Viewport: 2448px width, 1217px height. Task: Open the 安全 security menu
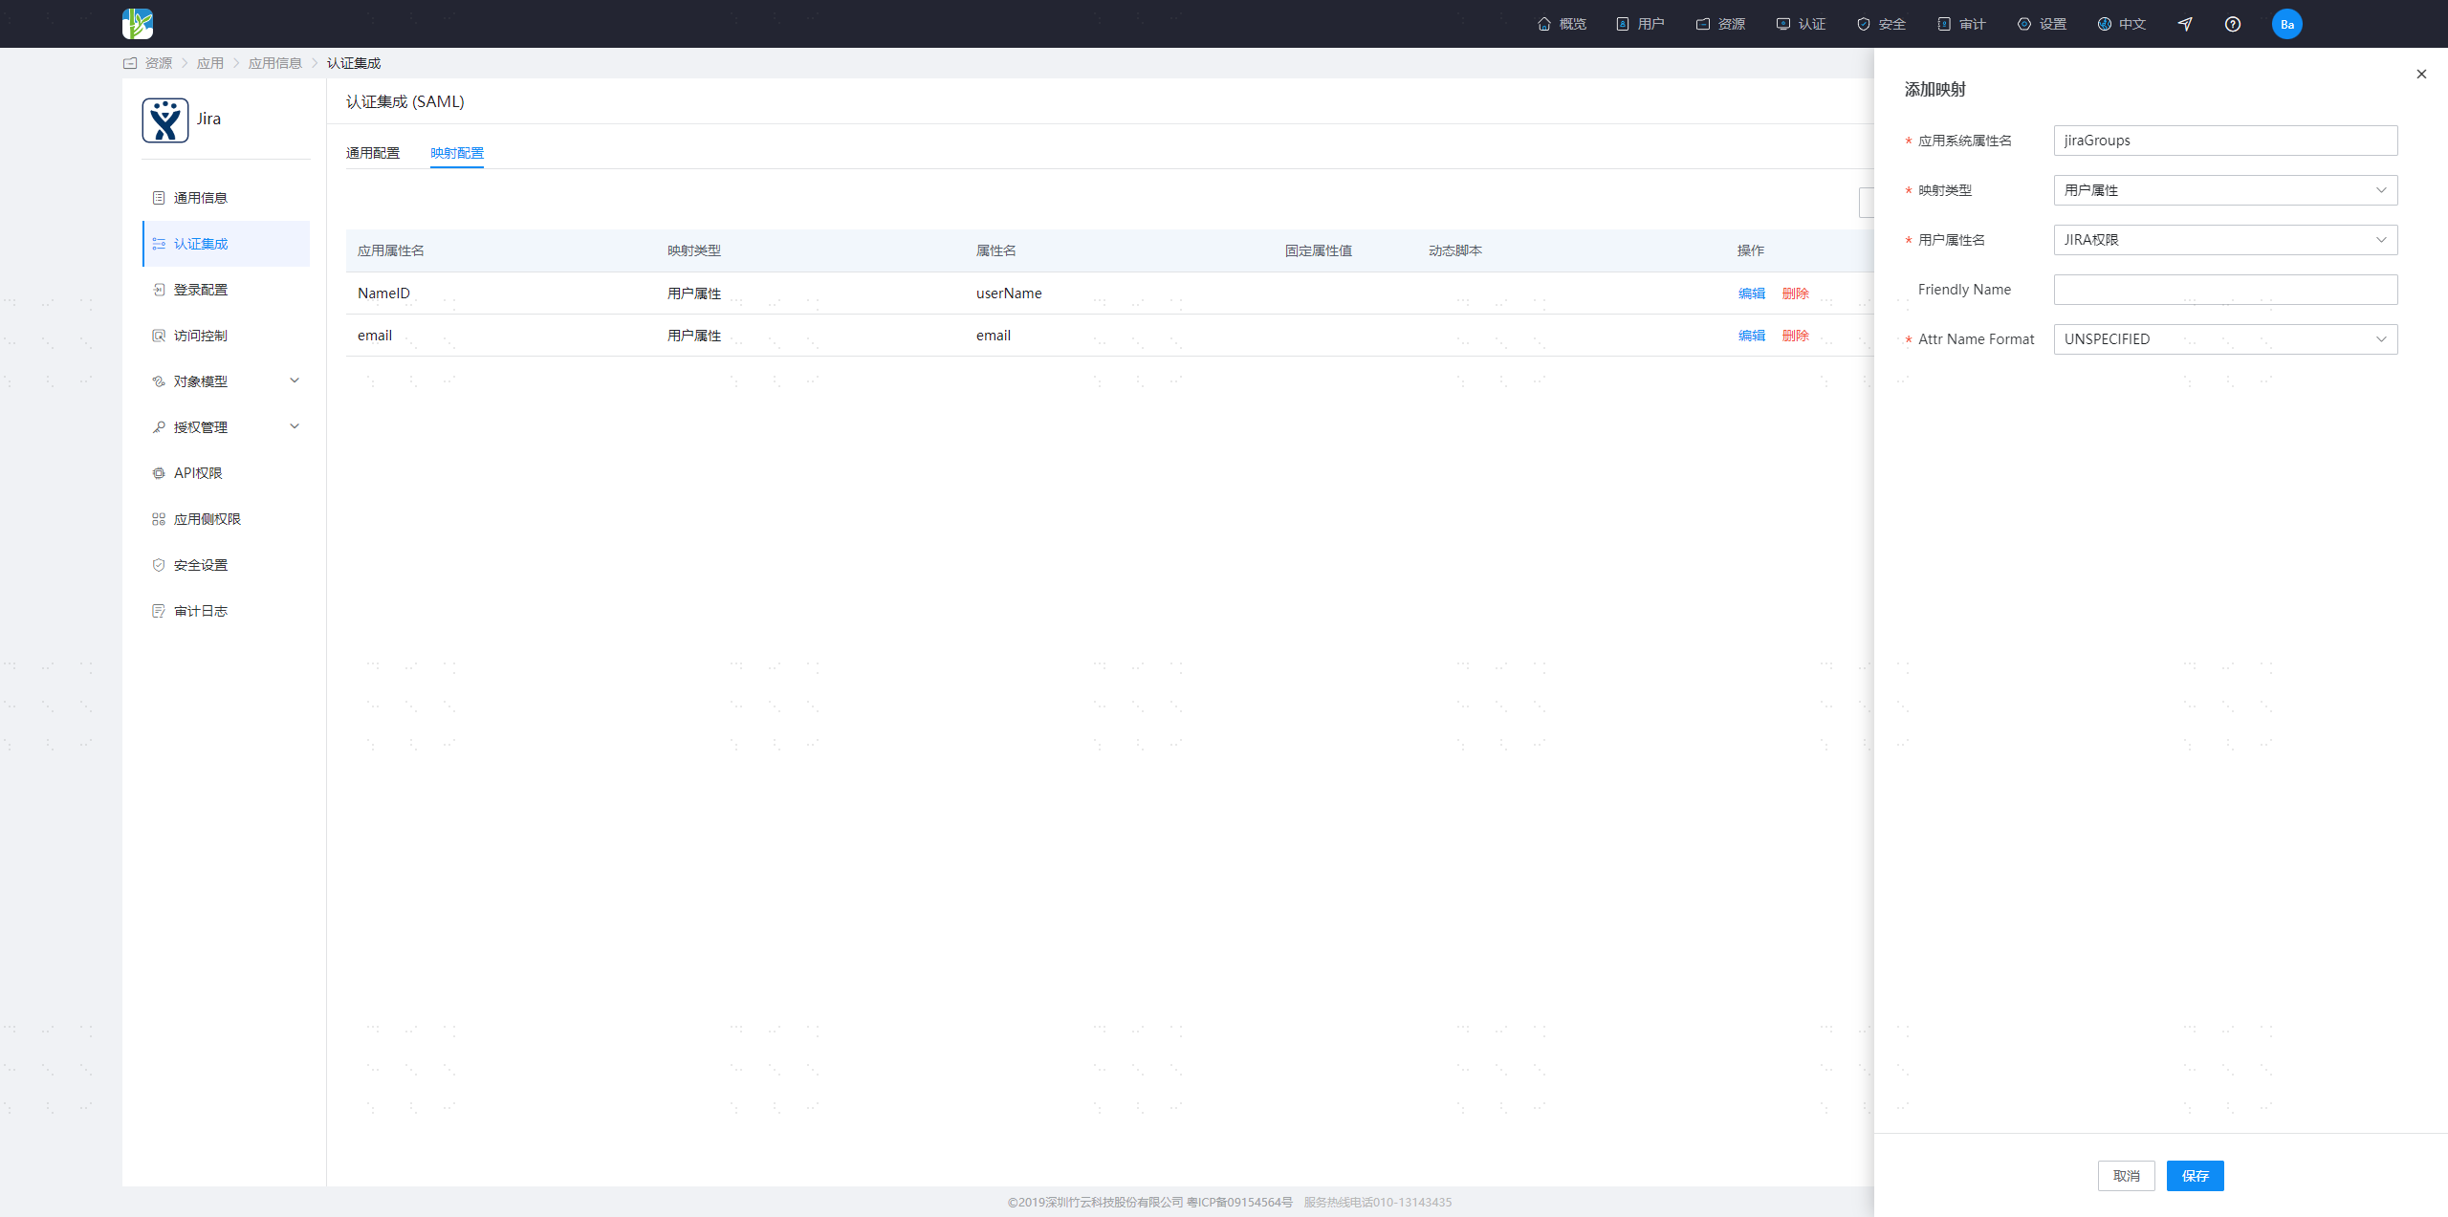tap(1881, 24)
